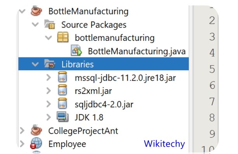This screenshot has height=154, width=238.
Task: Collapse the bottlemanufacturing package node
Action: (49, 38)
